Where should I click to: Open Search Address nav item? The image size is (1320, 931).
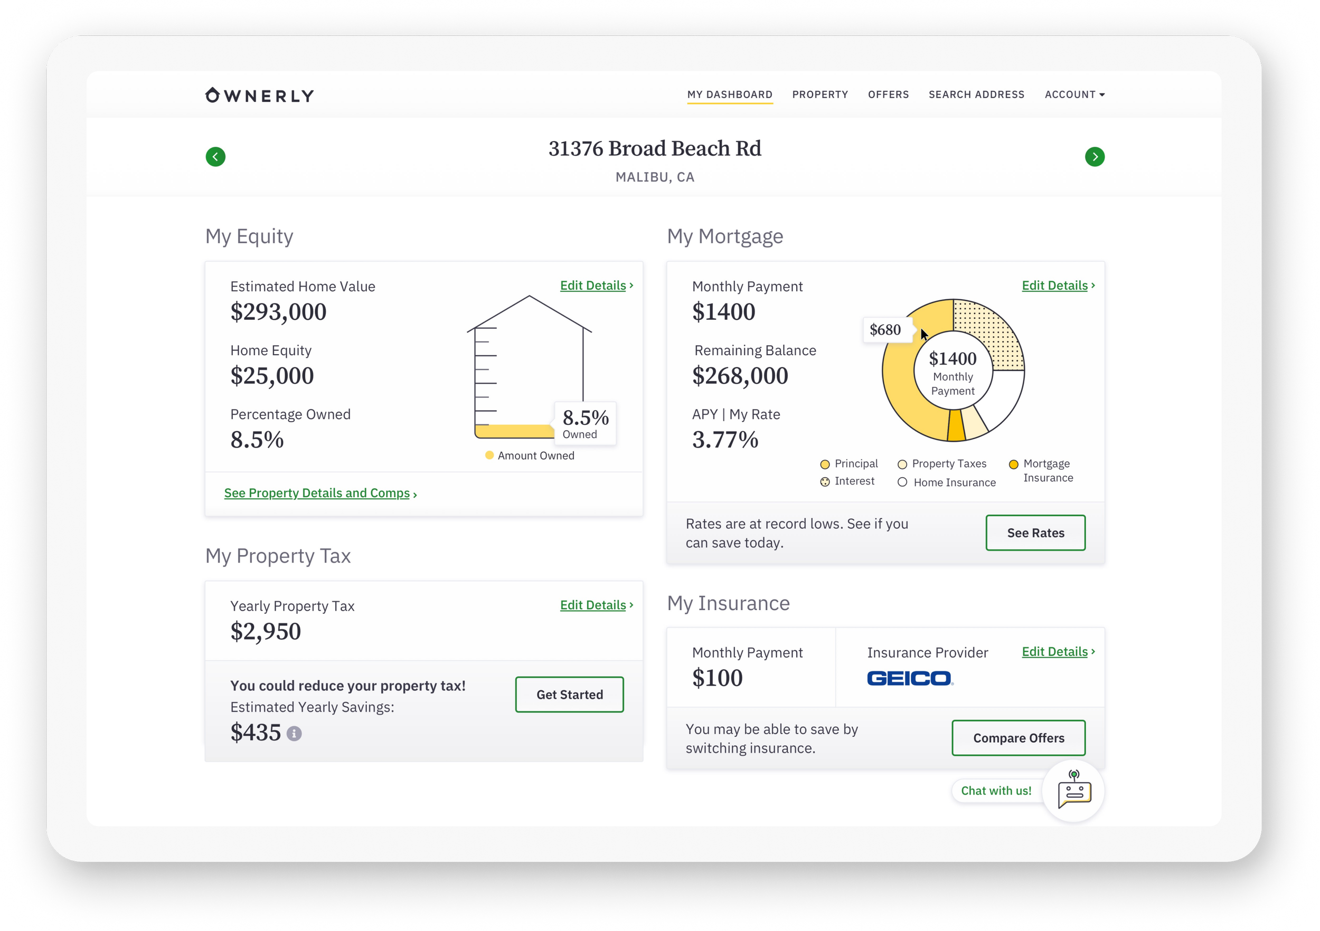click(976, 94)
